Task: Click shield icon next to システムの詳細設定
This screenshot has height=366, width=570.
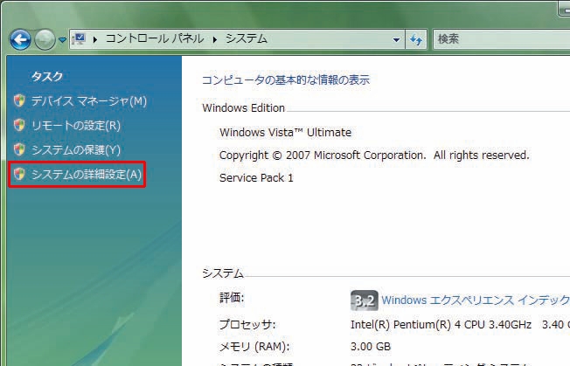Action: (x=19, y=174)
